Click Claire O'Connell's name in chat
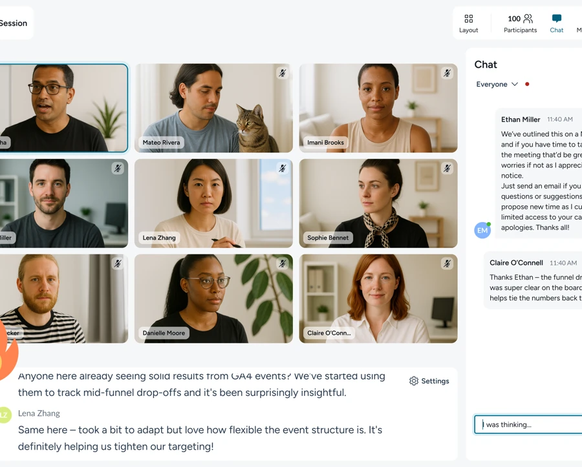This screenshot has height=467, width=582. tap(516, 263)
